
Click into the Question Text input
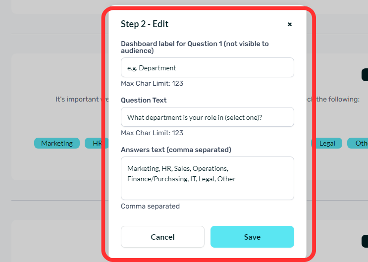pyautogui.click(x=207, y=117)
